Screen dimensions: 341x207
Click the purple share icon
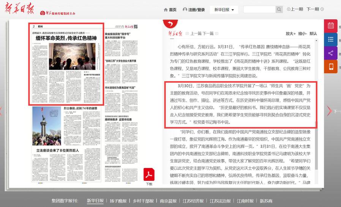[330, 53]
